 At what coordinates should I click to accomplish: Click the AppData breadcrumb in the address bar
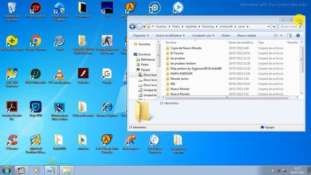point(191,26)
